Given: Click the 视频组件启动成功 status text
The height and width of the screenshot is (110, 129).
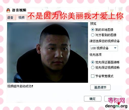Looking at the screenshot, I should 20,86.
